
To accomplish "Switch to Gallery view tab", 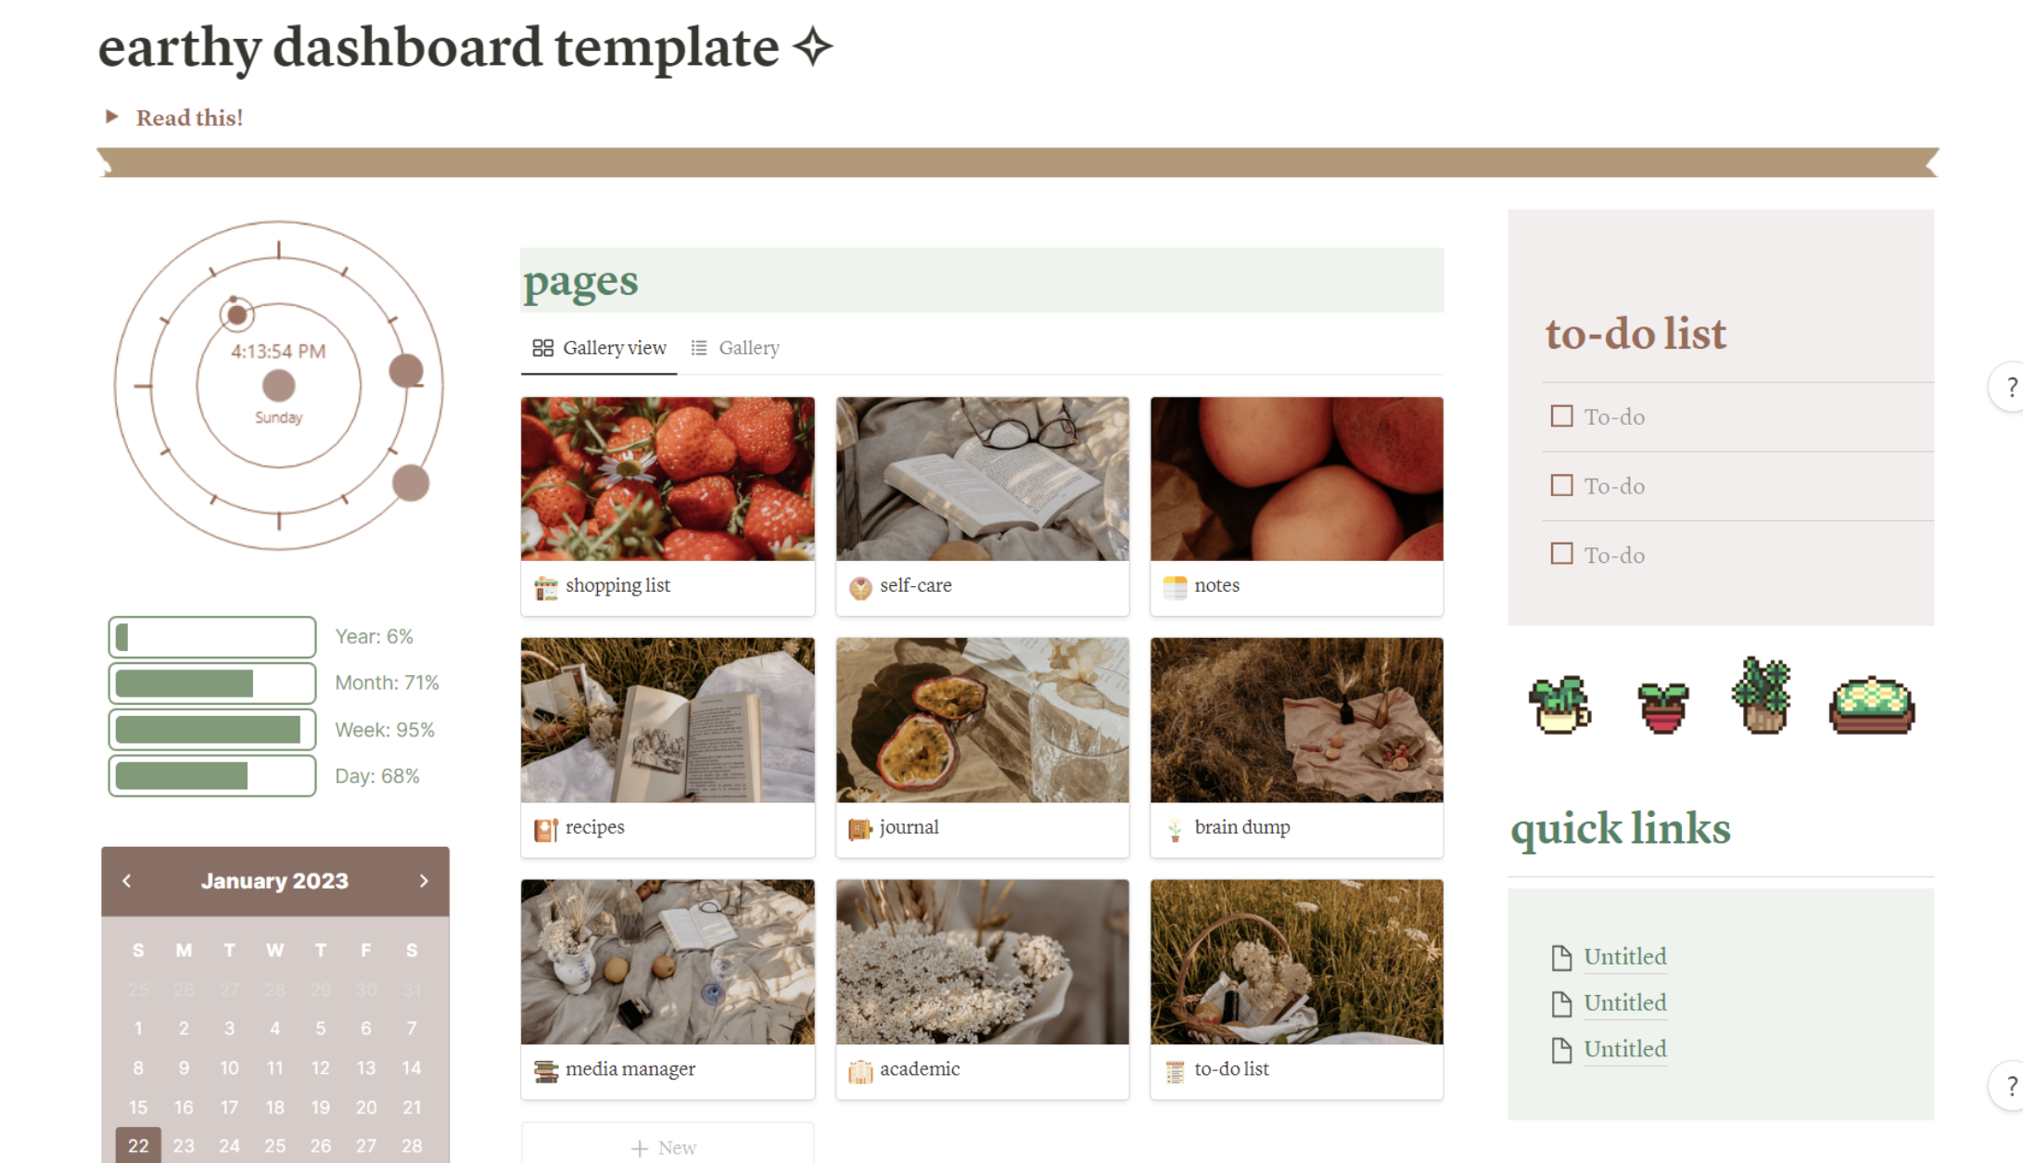I will (600, 349).
